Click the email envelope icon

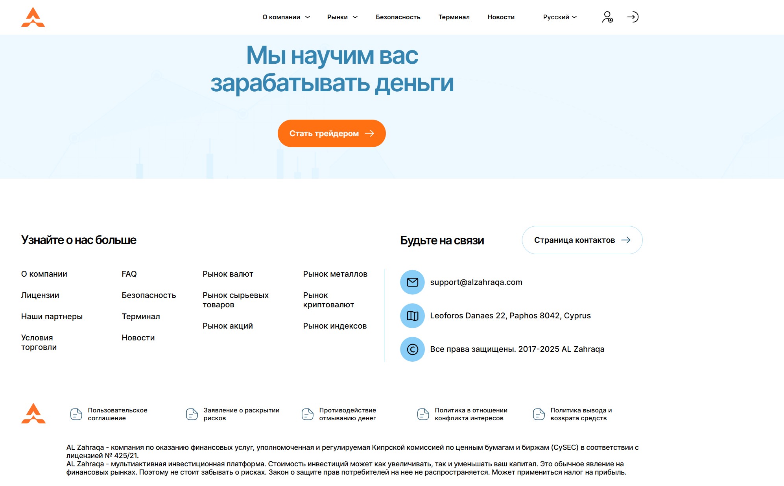point(412,282)
